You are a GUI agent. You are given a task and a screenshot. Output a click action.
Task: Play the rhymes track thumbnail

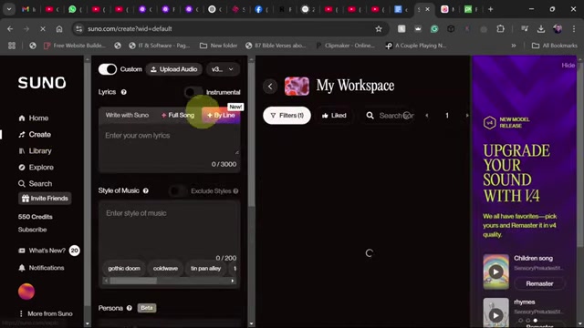pyautogui.click(x=495, y=315)
